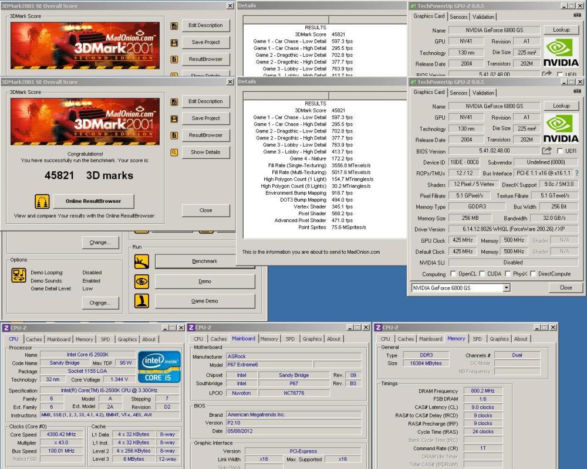587x469 pixels.
Task: Click the Show Details magnifier icon
Action: (174, 152)
